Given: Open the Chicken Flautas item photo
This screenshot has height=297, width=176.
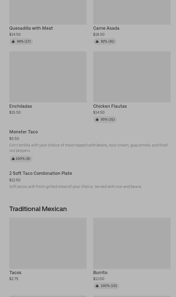Looking at the screenshot, I should (132, 77).
